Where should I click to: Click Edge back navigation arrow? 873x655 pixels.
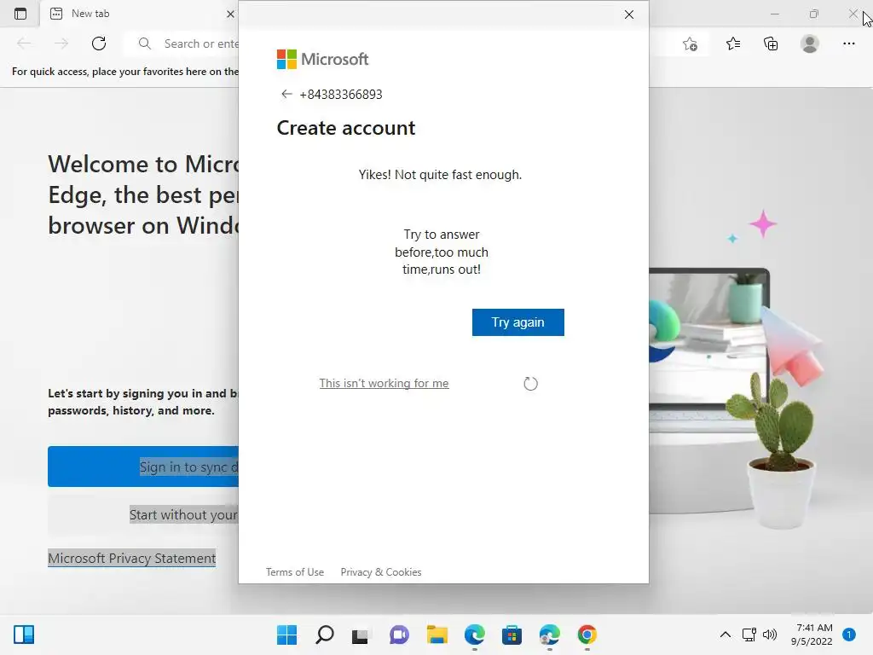click(24, 43)
